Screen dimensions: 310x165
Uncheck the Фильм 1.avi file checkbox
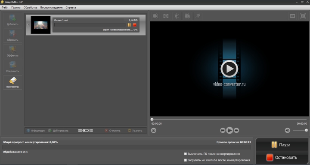point(28,25)
